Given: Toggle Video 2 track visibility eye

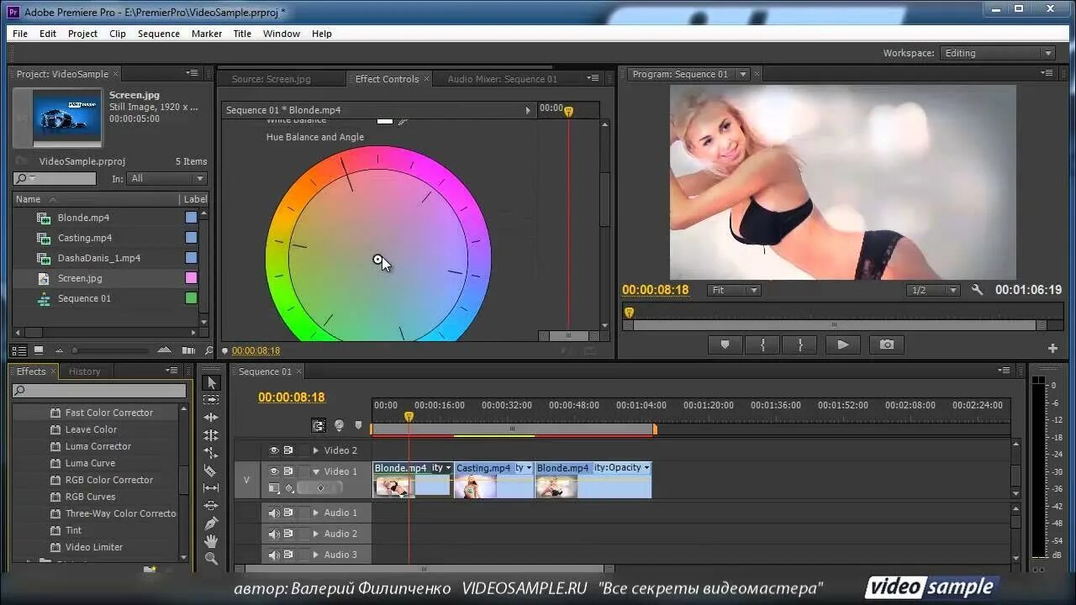Looking at the screenshot, I should (x=274, y=450).
